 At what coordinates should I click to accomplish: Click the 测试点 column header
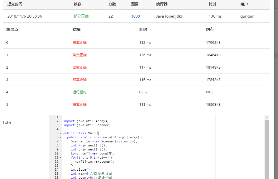pyautogui.click(x=12, y=29)
